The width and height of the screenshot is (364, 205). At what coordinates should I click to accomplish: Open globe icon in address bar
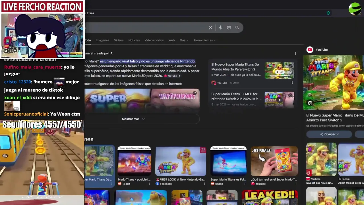coord(328,13)
